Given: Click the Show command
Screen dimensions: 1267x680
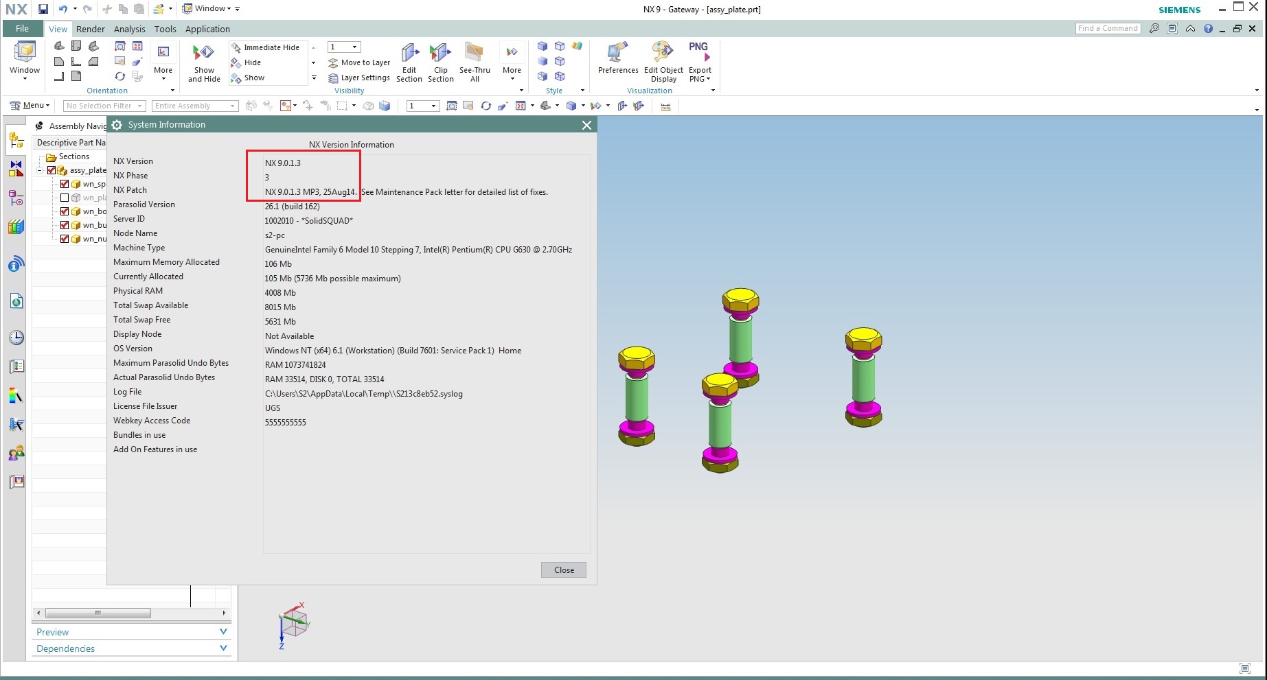Looking at the screenshot, I should point(249,78).
